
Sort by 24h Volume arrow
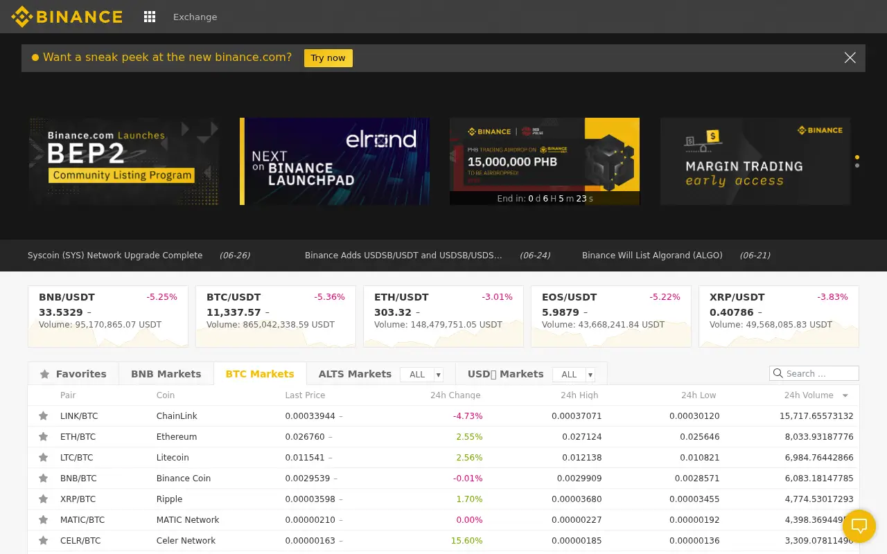(x=845, y=396)
